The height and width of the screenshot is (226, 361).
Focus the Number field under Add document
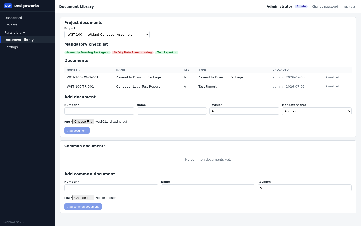click(99, 111)
